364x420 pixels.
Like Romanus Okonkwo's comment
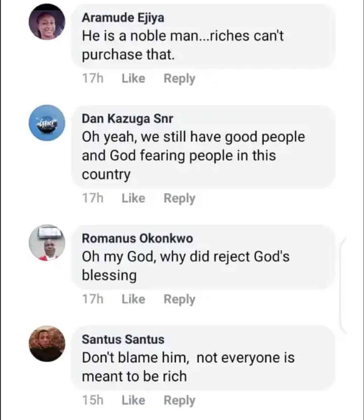133,299
